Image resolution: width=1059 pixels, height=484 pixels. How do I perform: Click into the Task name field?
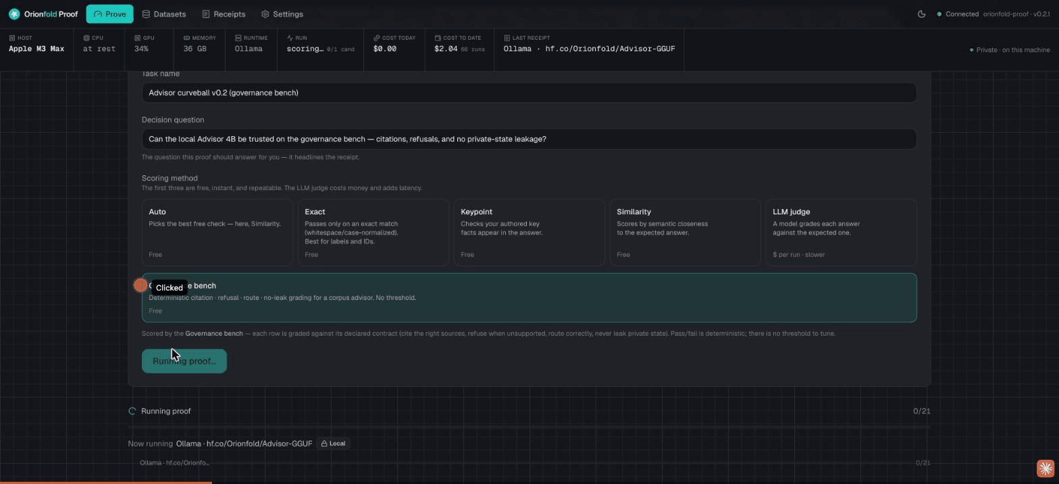pos(529,92)
